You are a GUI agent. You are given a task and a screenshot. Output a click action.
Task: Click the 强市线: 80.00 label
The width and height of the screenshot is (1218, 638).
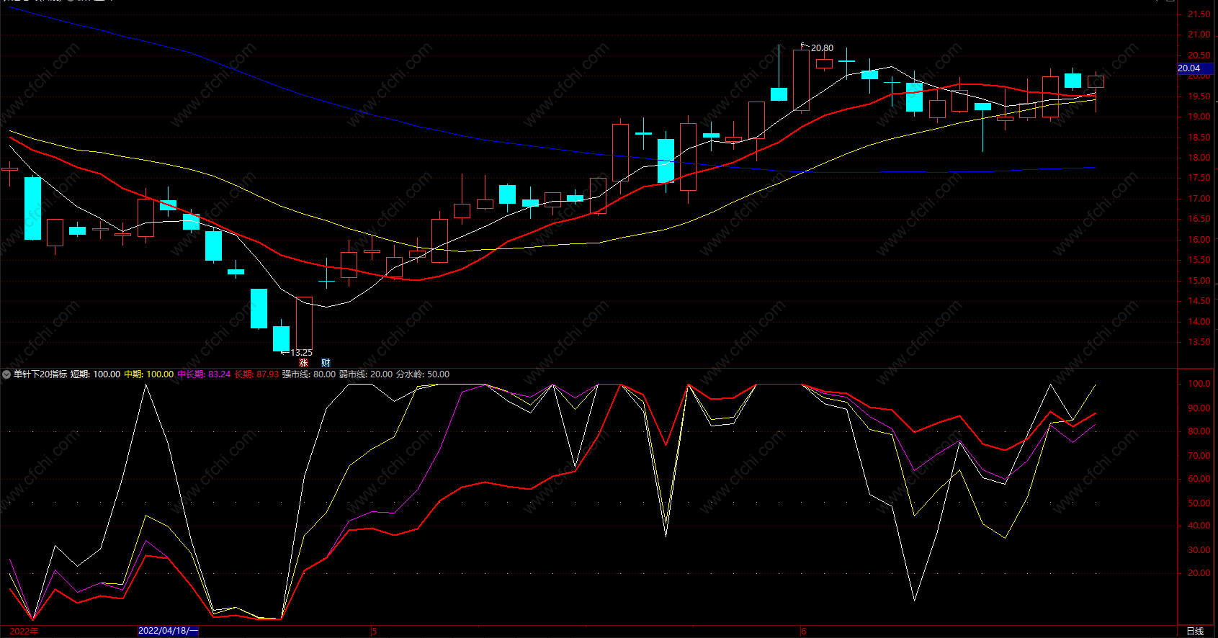point(308,374)
